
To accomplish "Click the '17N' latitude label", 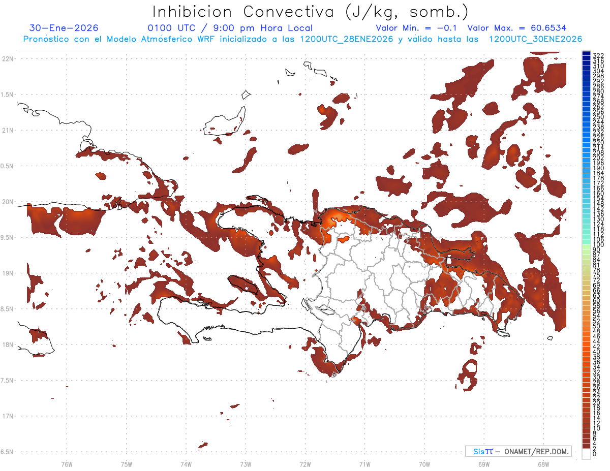I will [7, 416].
